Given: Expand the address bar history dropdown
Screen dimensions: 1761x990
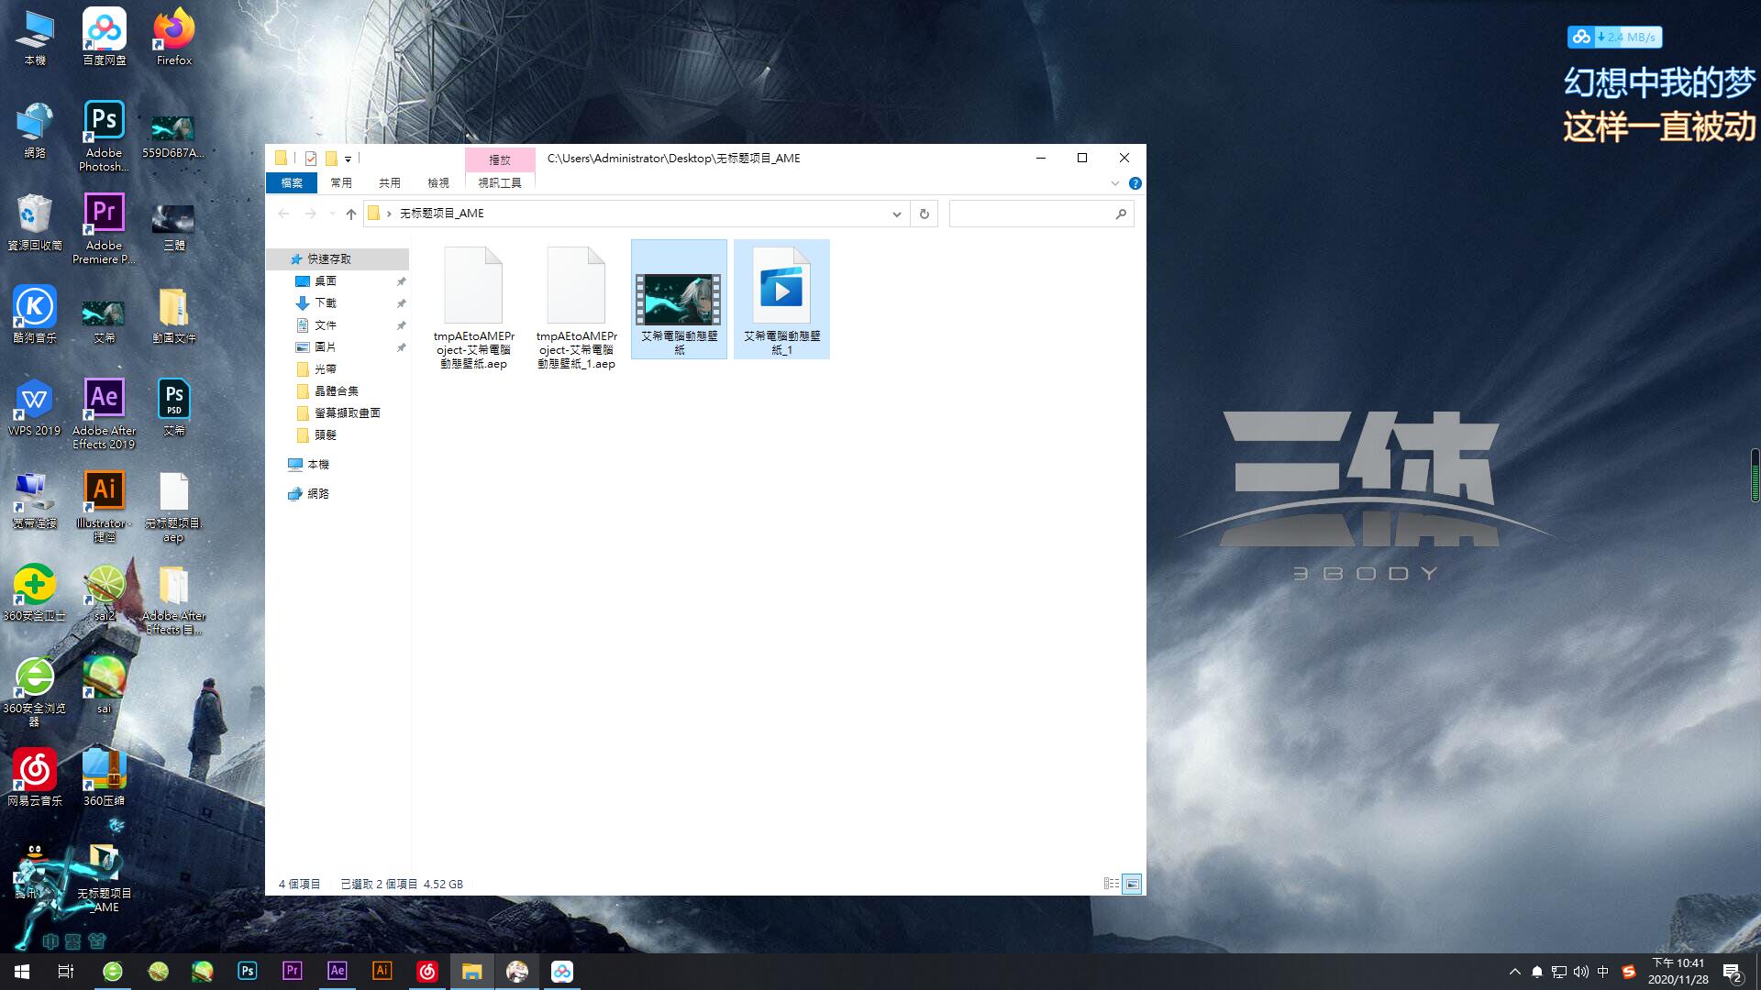Looking at the screenshot, I should [x=896, y=214].
